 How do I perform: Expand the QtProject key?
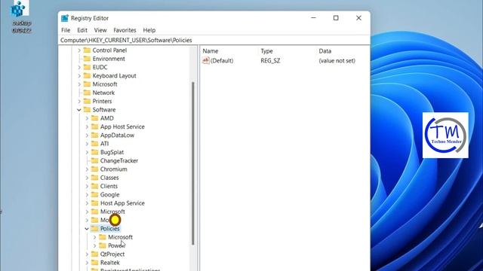[87, 254]
